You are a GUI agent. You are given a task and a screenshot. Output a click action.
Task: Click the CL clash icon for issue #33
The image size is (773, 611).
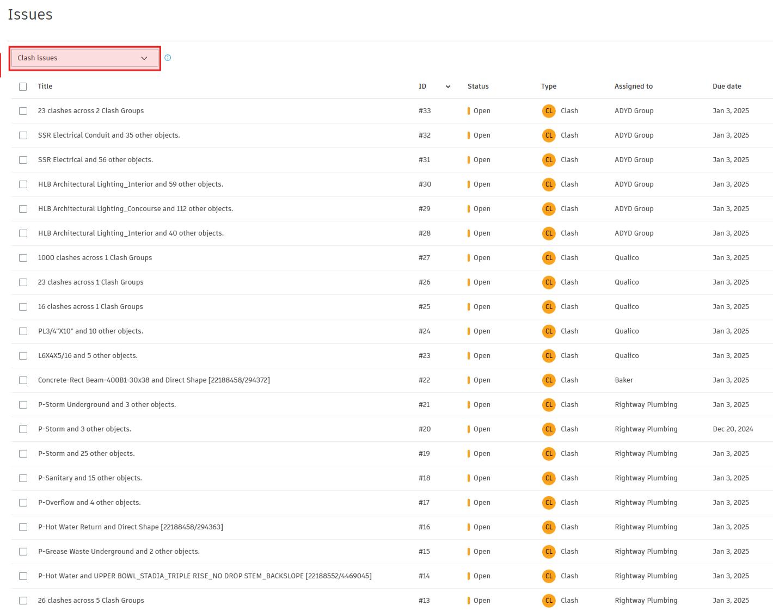[549, 111]
